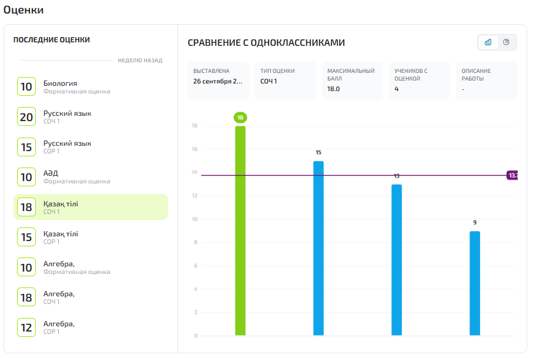Select the blue bar labeled 13
533x358 pixels.
click(397, 260)
